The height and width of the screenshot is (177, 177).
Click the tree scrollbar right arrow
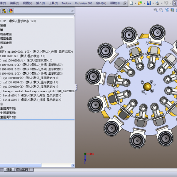pos(73,165)
